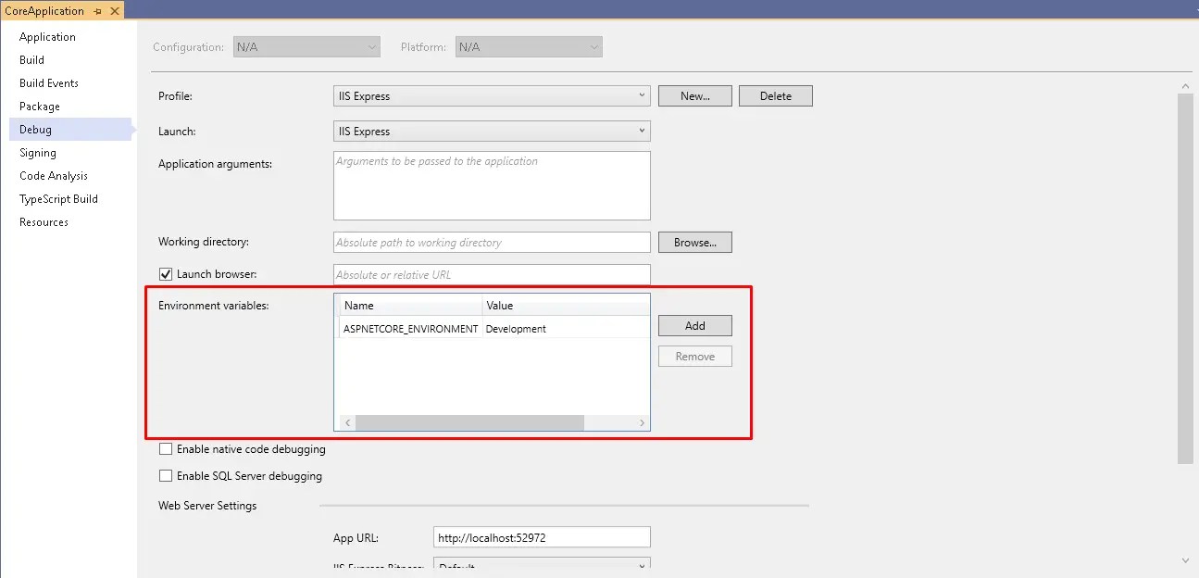Click inside the App URL field
This screenshot has width=1199, height=578.
542,536
